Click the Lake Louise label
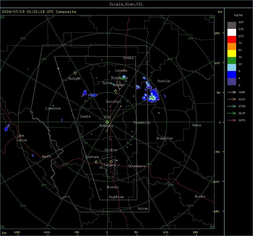This screenshot has height=236, width=253. pyautogui.click(x=22, y=138)
